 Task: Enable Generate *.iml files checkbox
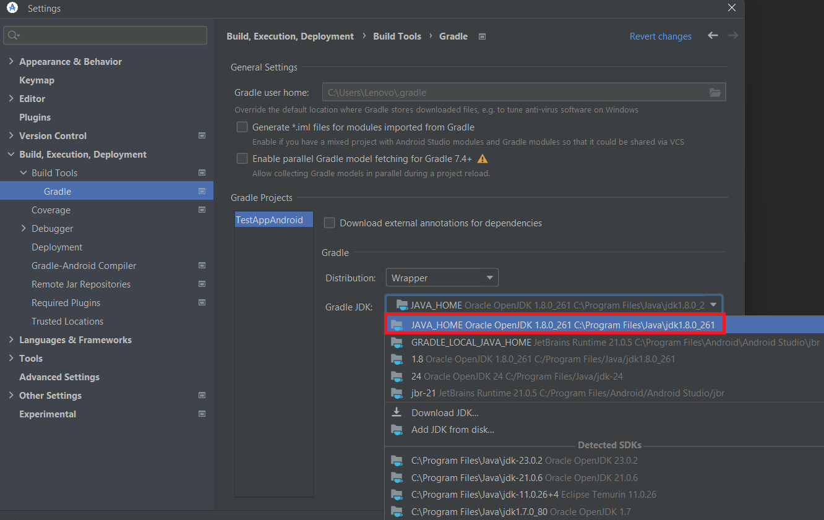pos(242,127)
